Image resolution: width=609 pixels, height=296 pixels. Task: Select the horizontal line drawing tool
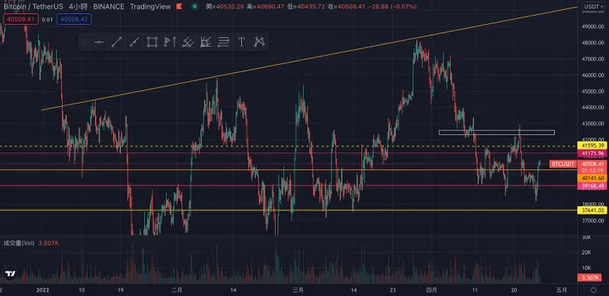tap(99, 42)
